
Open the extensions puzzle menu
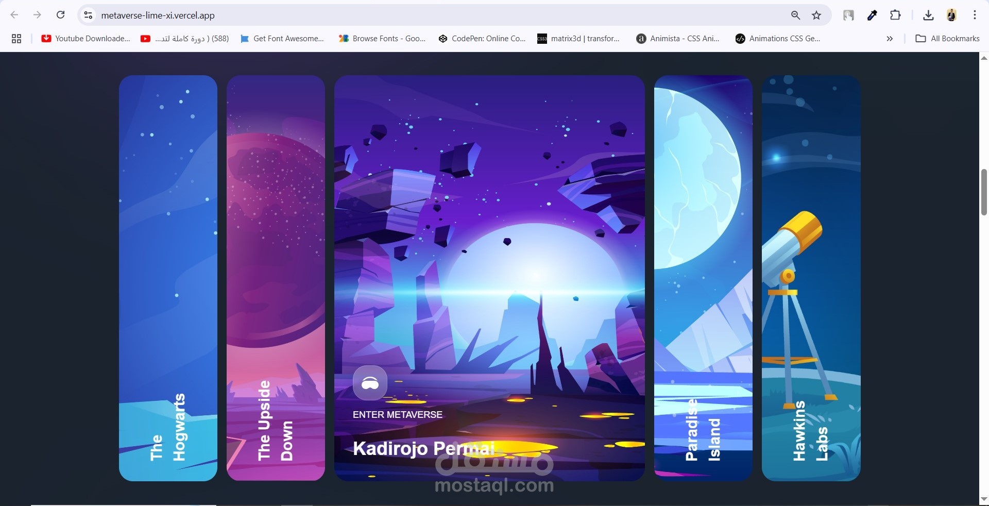pyautogui.click(x=895, y=15)
